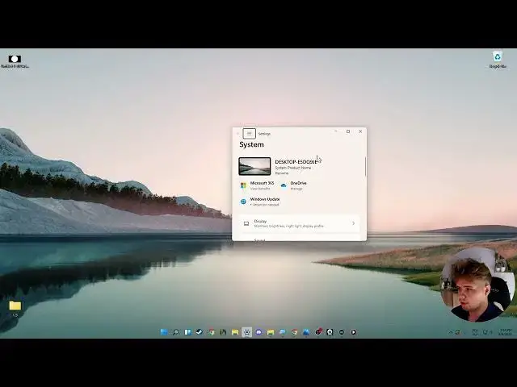Open Windows Update status icon
The height and width of the screenshot is (387, 517).
click(x=243, y=202)
